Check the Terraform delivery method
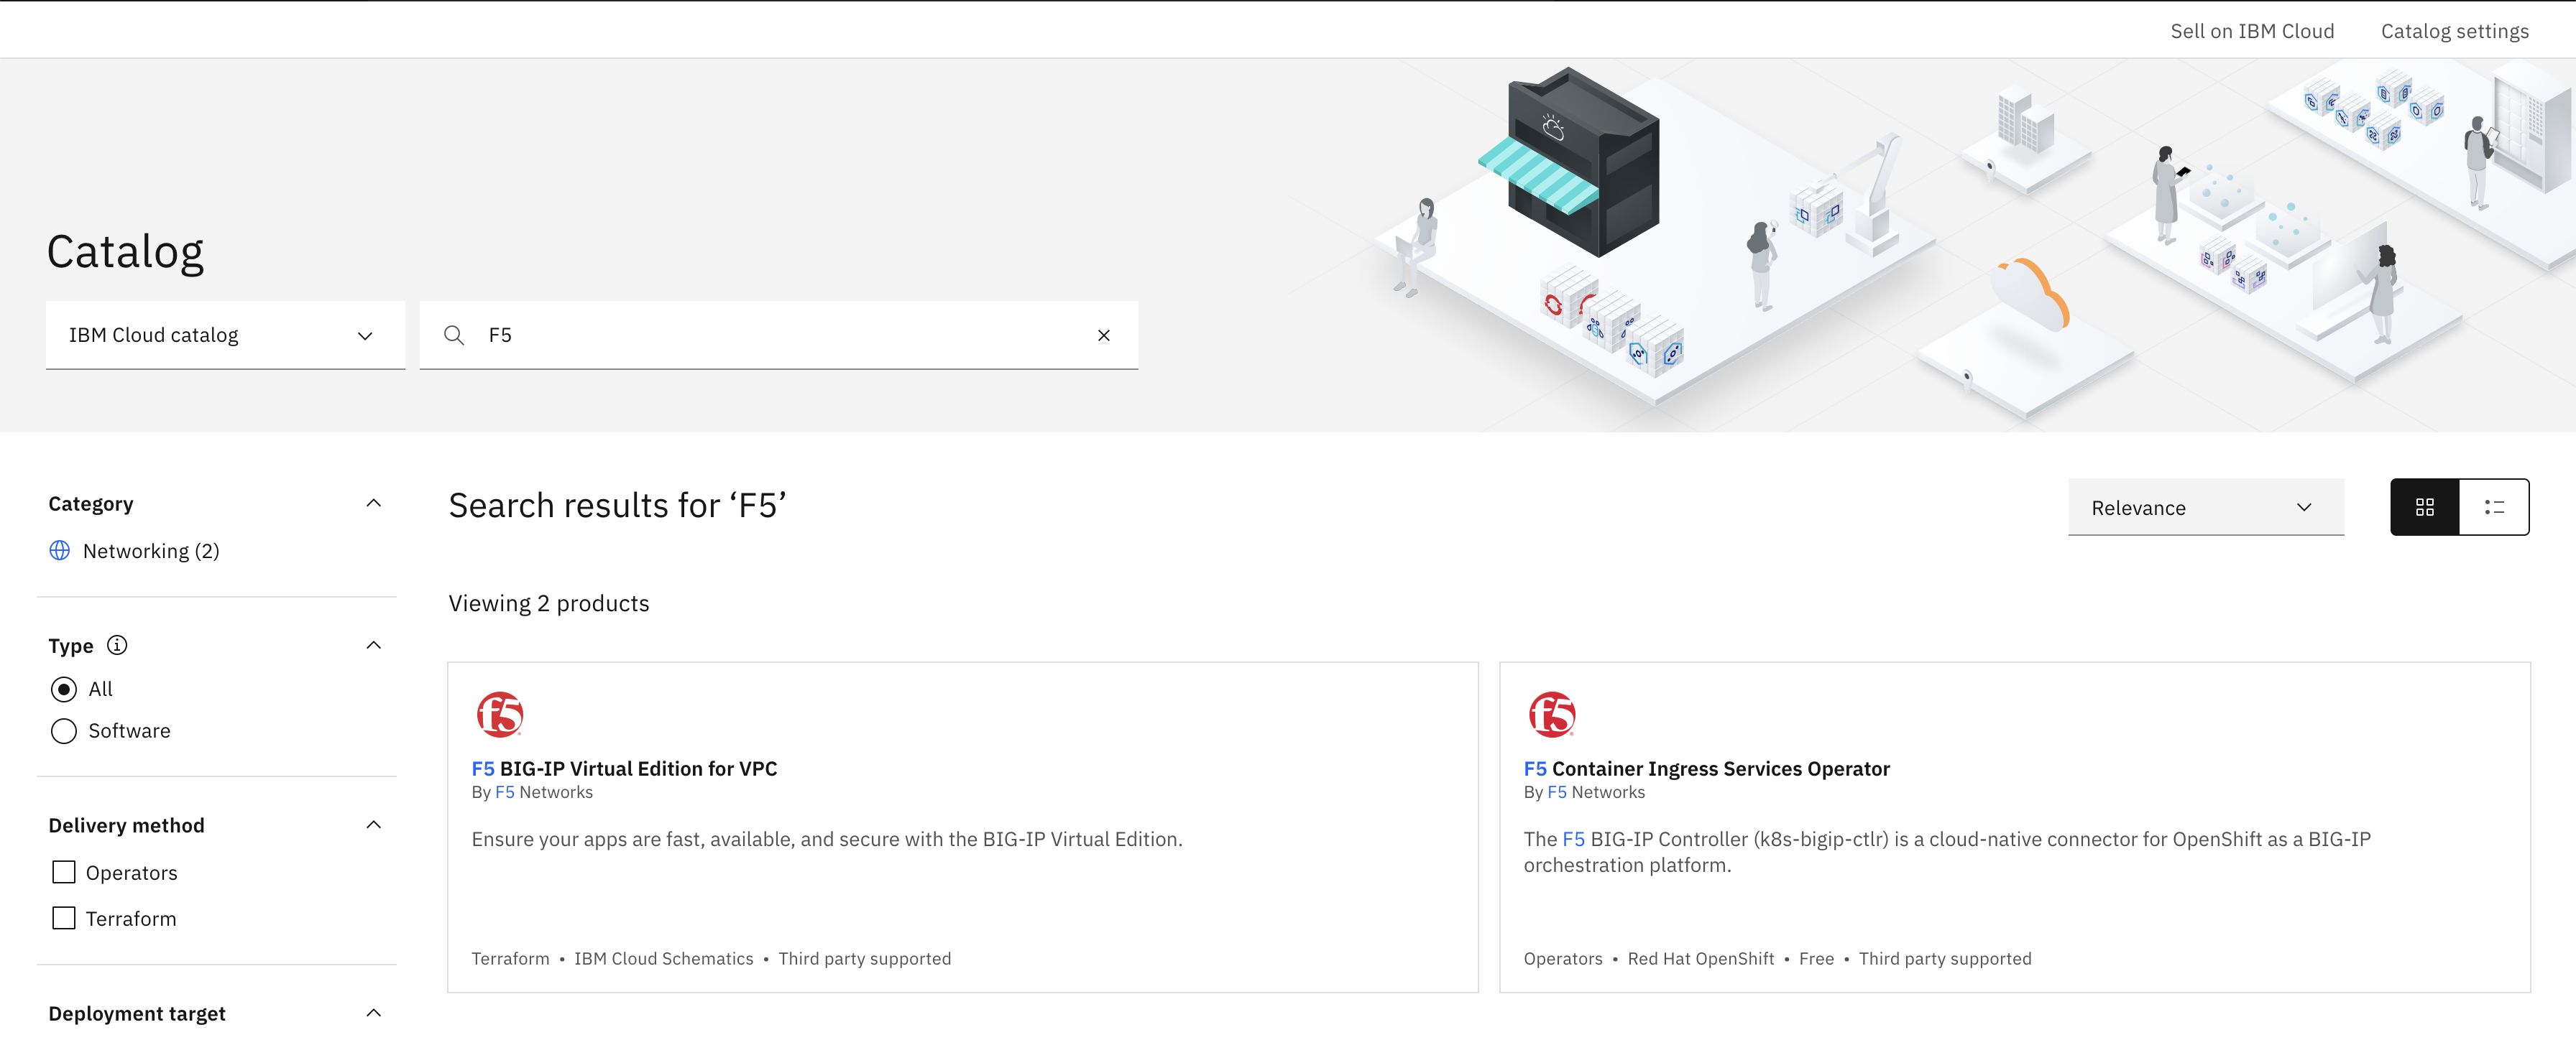Viewport: 2576px width, 1040px height. click(64, 918)
